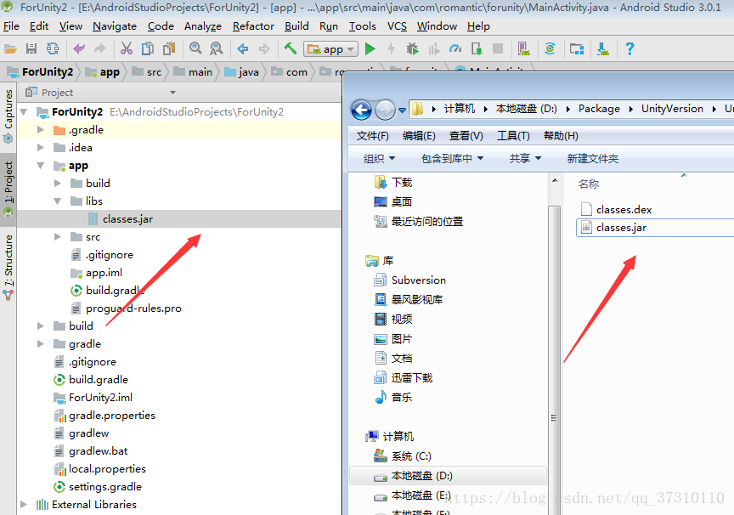734x515 pixels.
Task: Open the Navigate menu
Action: pyautogui.click(x=115, y=26)
